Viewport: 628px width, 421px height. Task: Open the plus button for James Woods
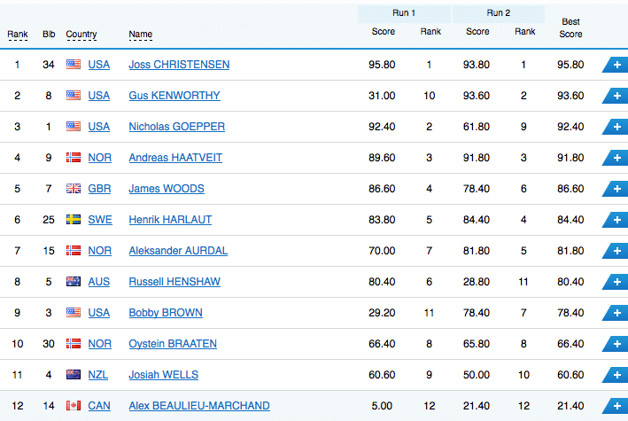click(616, 189)
